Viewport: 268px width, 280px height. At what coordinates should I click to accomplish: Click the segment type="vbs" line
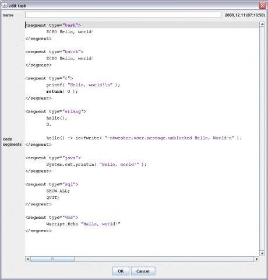pos(52,218)
